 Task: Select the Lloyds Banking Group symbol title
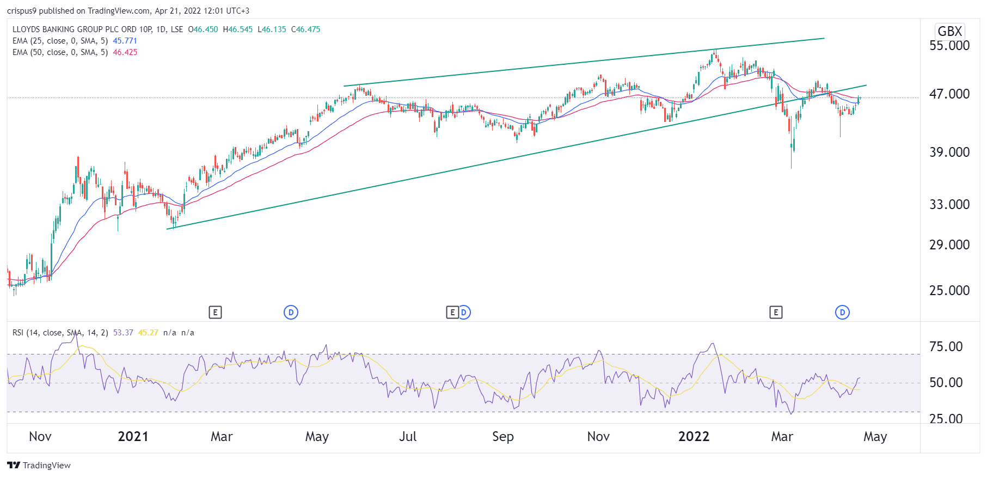coord(98,29)
